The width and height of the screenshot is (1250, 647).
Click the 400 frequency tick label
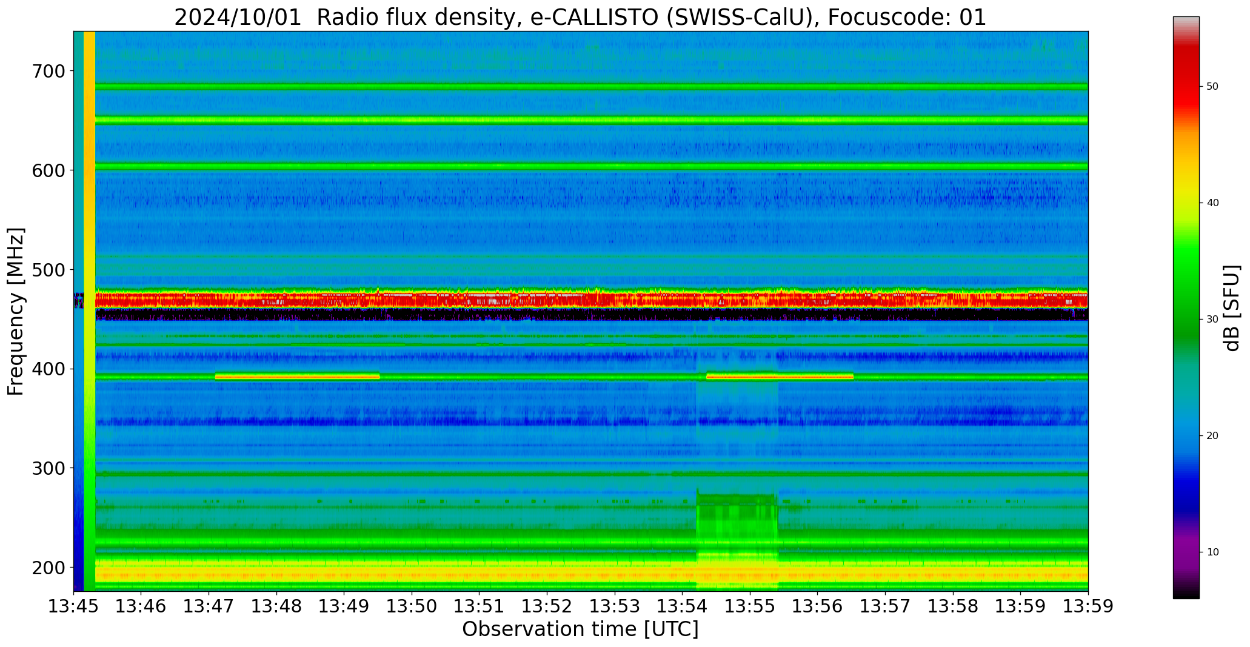click(x=48, y=369)
